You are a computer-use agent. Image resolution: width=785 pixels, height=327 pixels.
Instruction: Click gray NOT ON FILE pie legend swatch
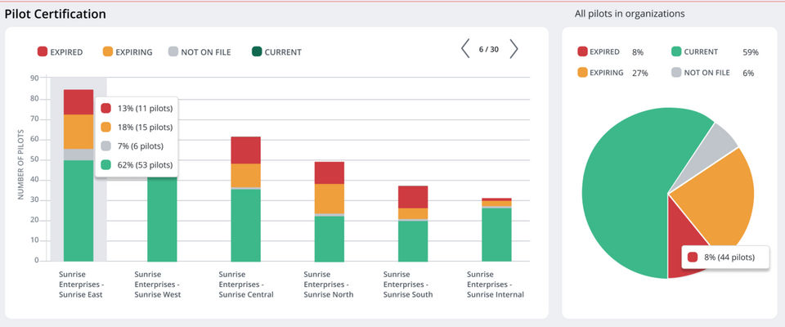[676, 73]
